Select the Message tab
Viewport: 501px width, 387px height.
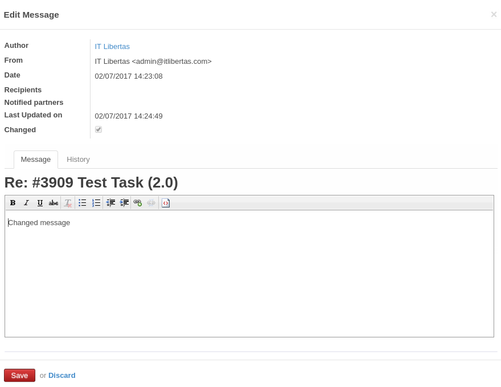pos(36,160)
